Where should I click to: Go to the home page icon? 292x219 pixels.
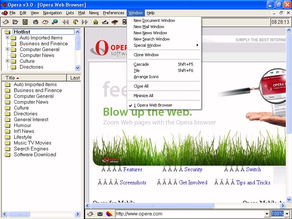pos(96,22)
